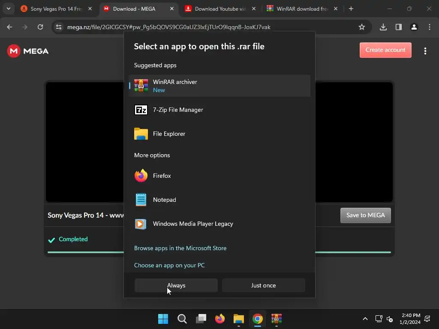Pick File Explorer to open file
439x329 pixels.
(x=219, y=134)
